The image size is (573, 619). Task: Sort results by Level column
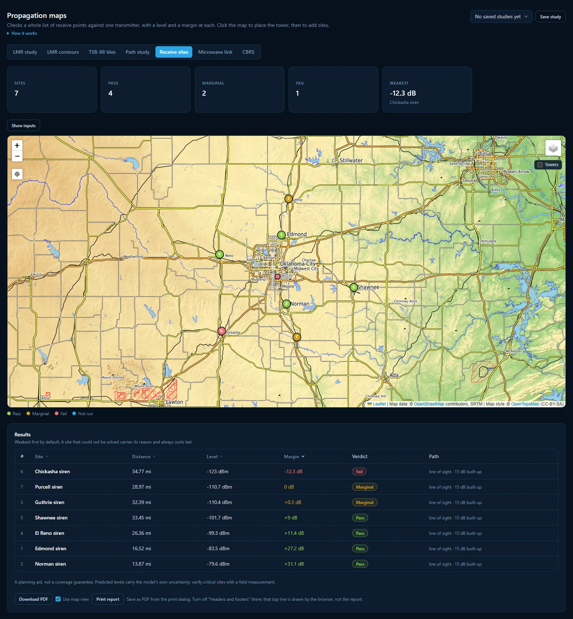[214, 456]
